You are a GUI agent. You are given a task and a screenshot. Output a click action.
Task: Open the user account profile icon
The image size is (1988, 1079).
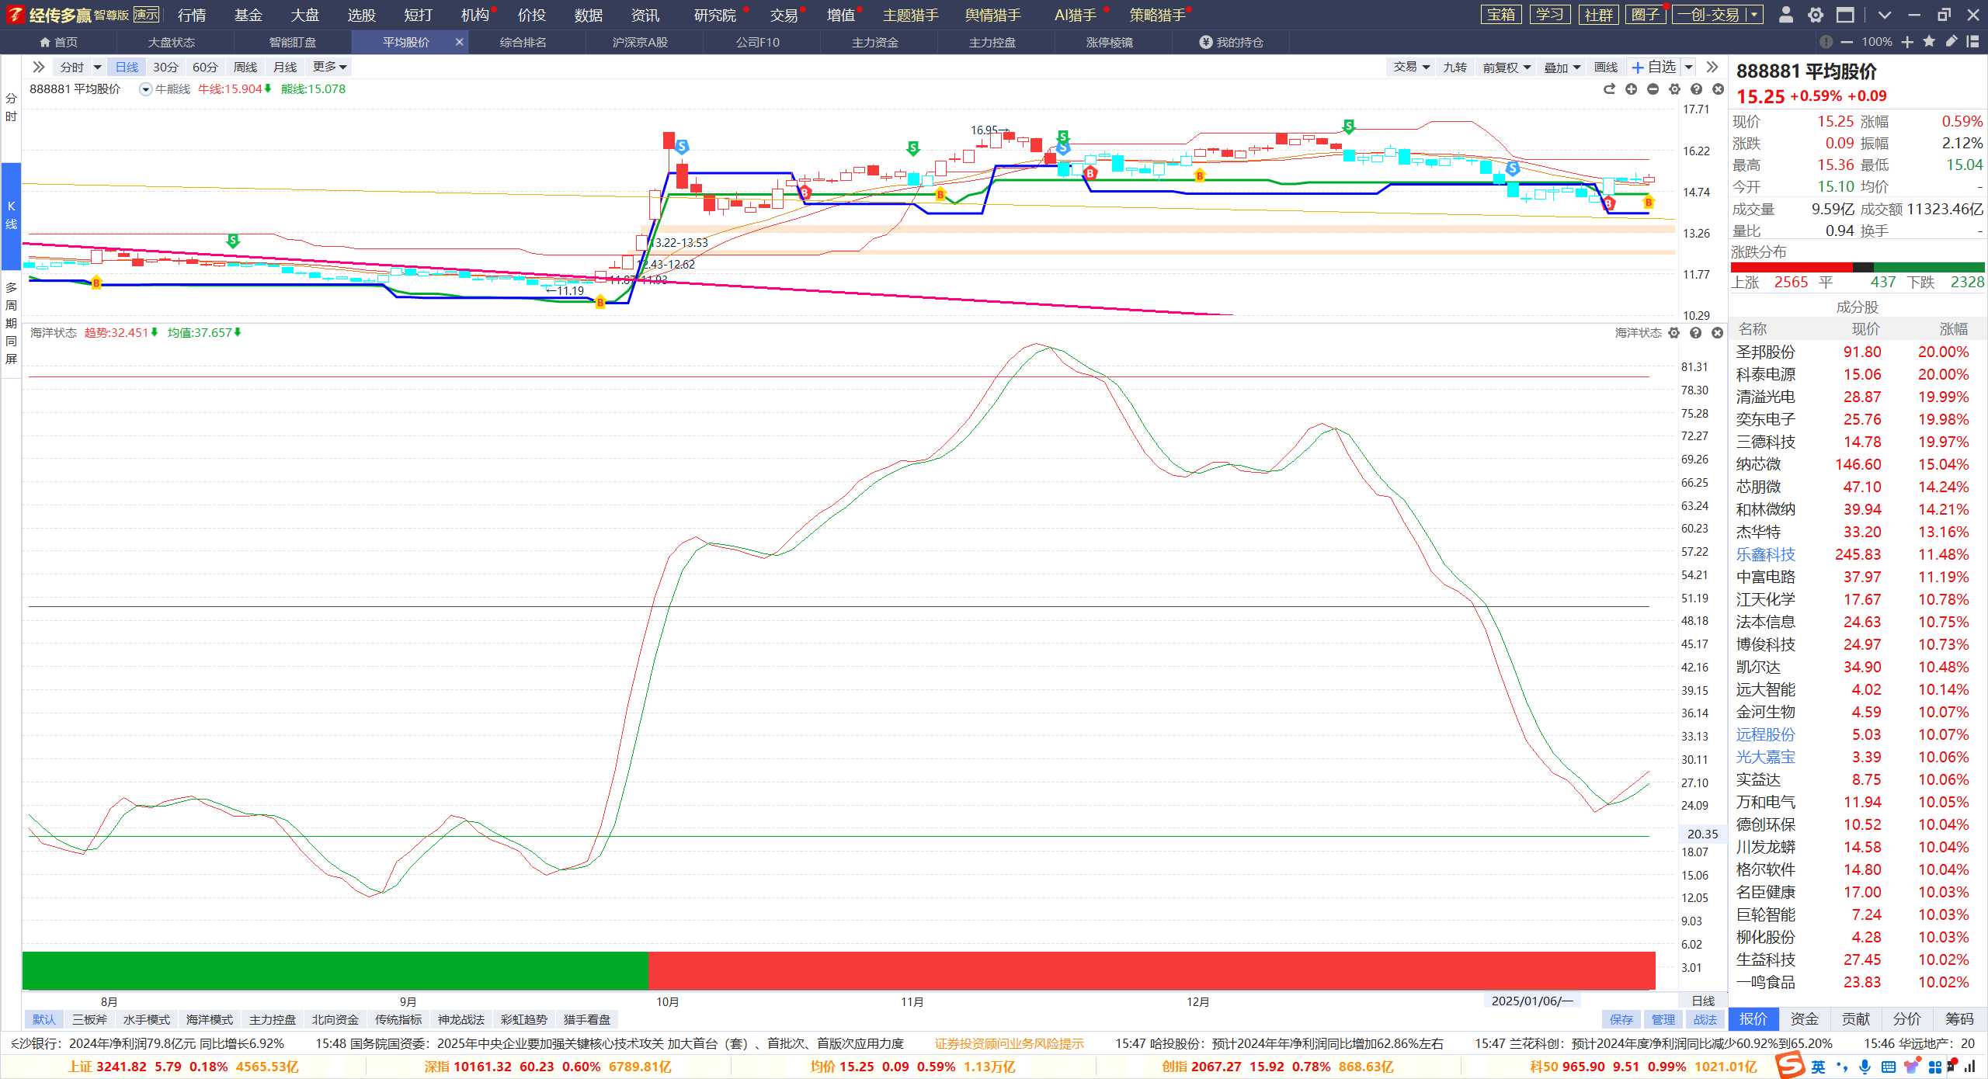[1785, 15]
